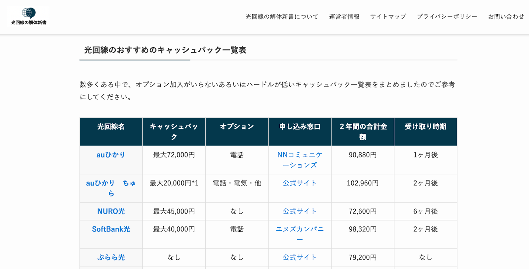529x269 pixels.
Task: Select the 最大20,000円*1 cashback cell
Action: pos(174,188)
